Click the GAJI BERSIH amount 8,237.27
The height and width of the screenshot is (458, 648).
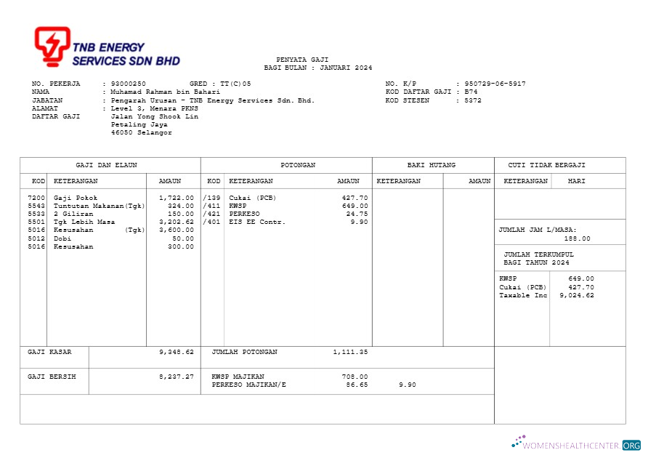click(x=177, y=376)
